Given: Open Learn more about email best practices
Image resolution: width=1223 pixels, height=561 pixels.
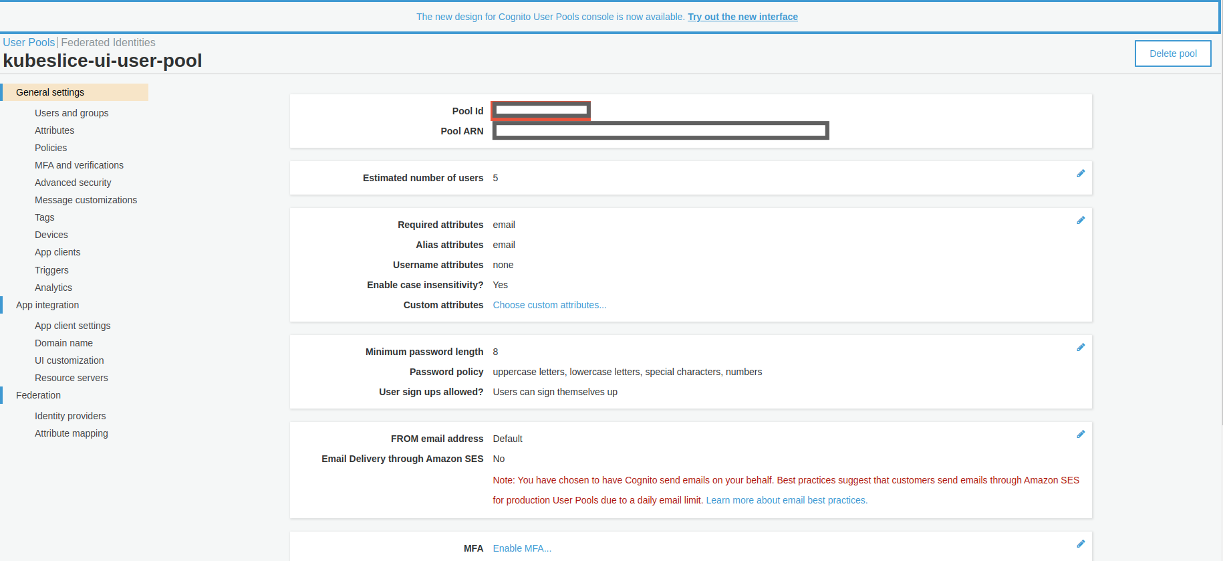Looking at the screenshot, I should tap(787, 500).
